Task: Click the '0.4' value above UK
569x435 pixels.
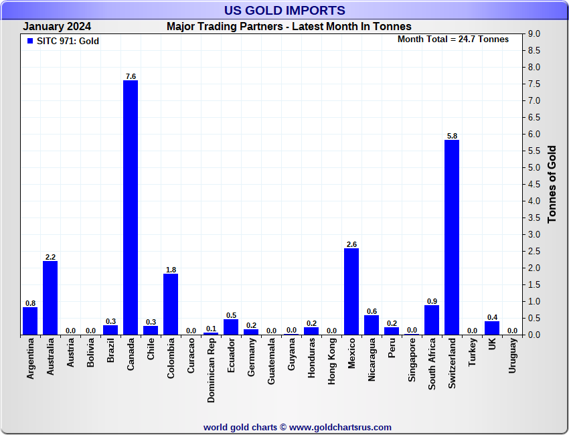Action: (x=493, y=317)
